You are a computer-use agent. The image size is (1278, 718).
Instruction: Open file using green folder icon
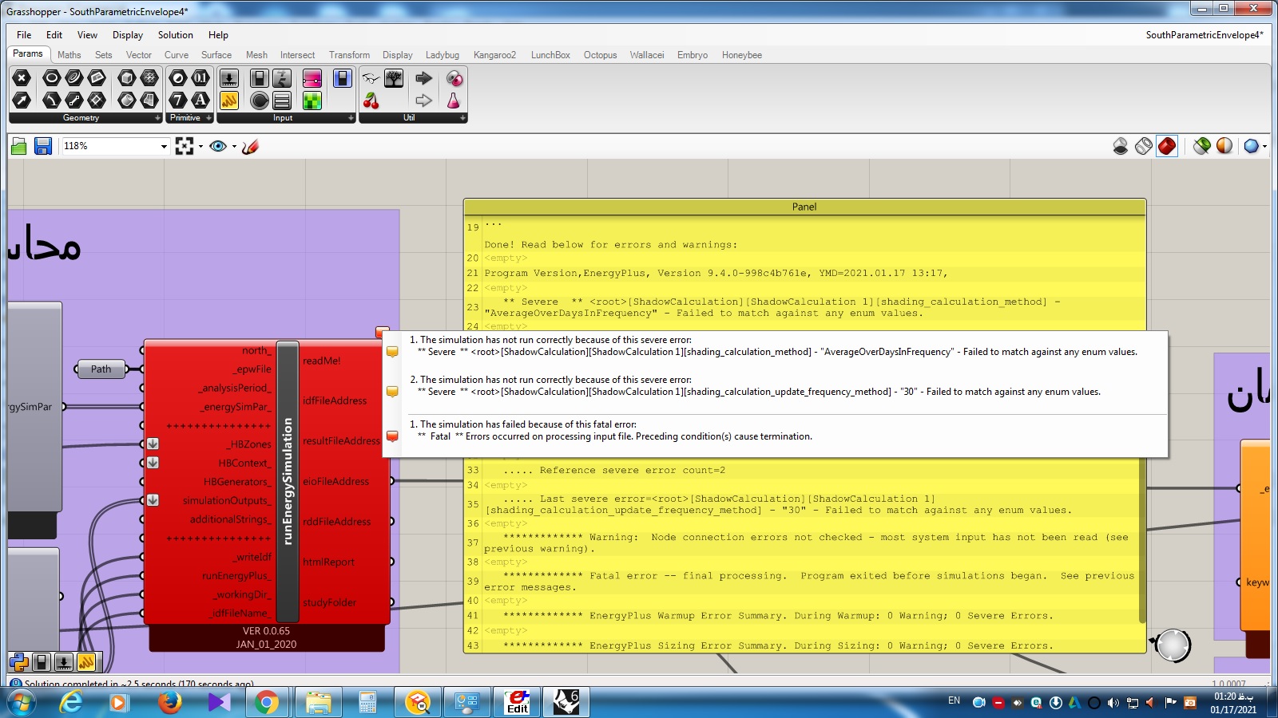point(19,146)
